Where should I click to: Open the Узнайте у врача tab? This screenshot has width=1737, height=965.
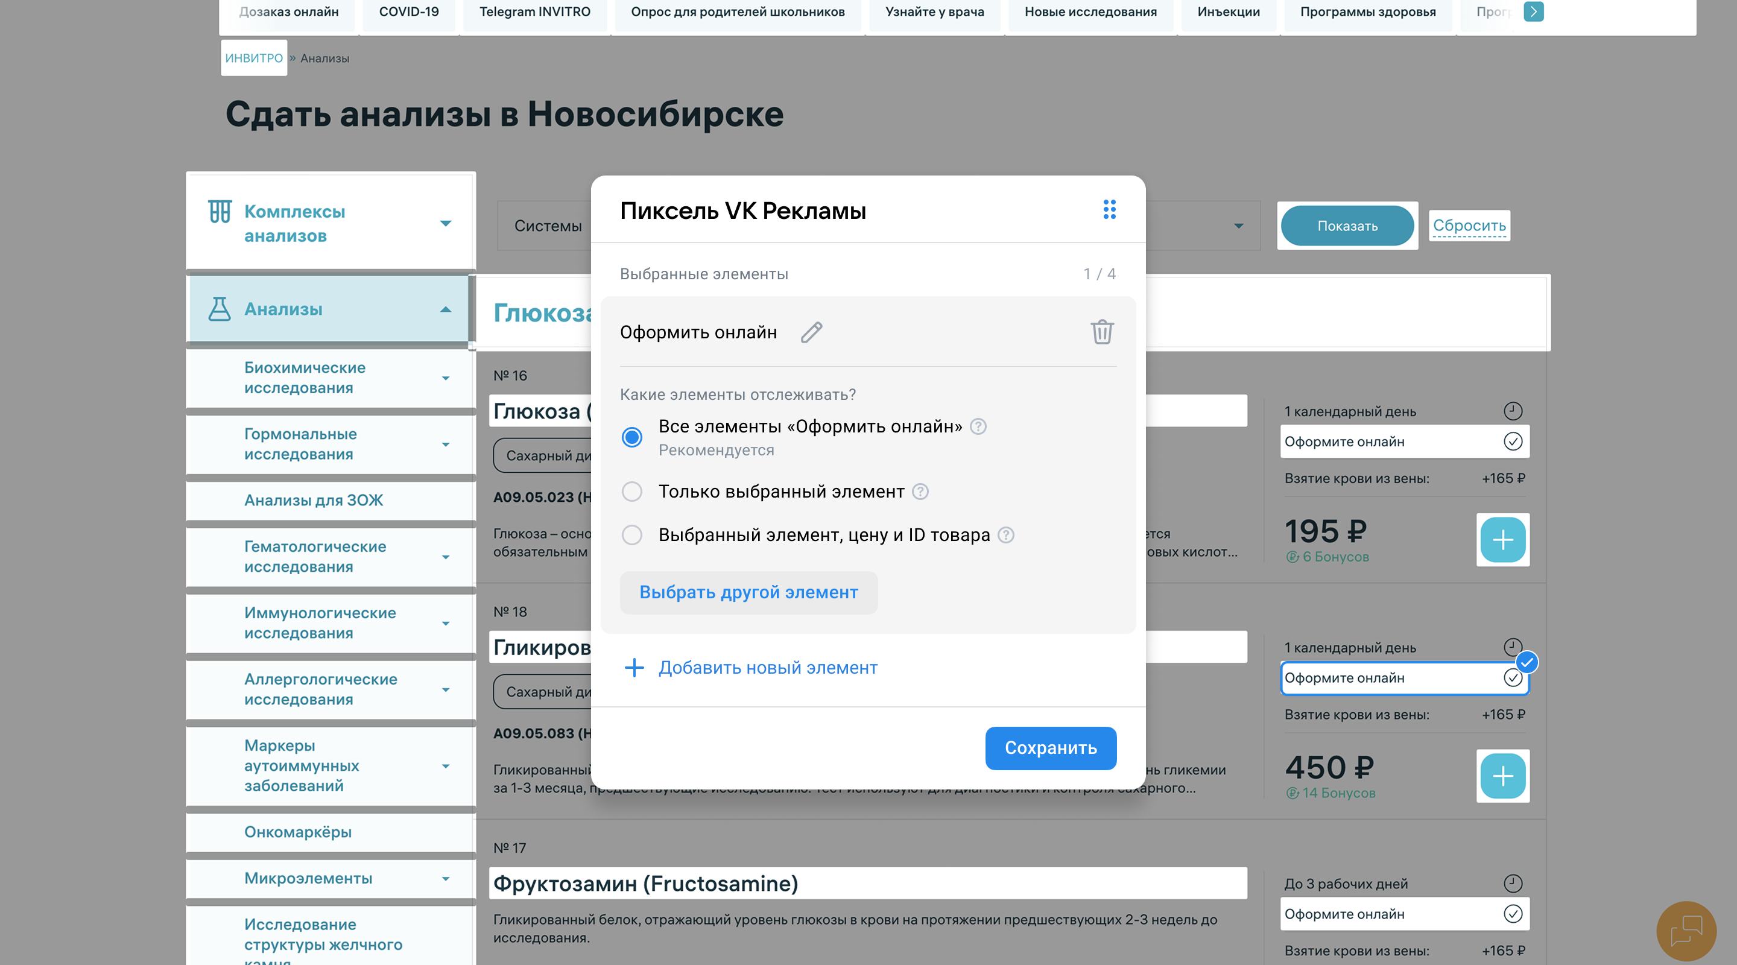coord(935,12)
